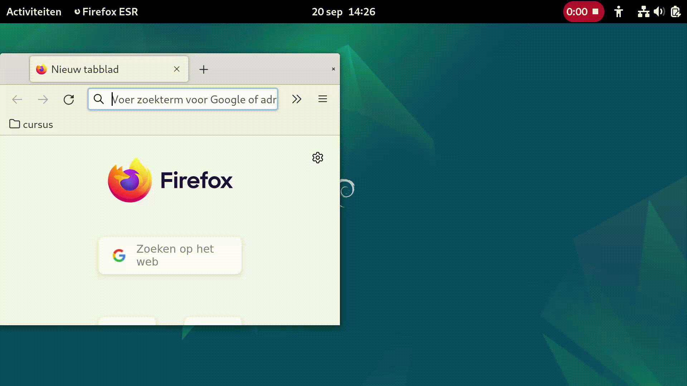Click the back navigation arrow
687x386 pixels.
[x=17, y=99]
